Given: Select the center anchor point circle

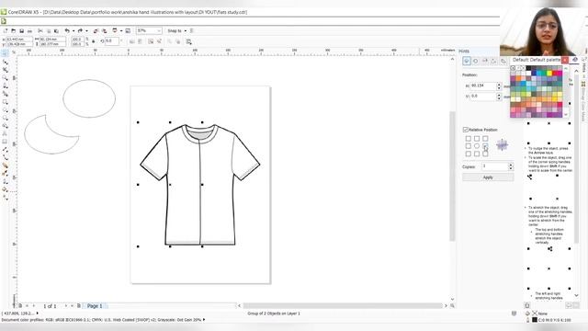Looking at the screenshot, I should pos(477,146).
